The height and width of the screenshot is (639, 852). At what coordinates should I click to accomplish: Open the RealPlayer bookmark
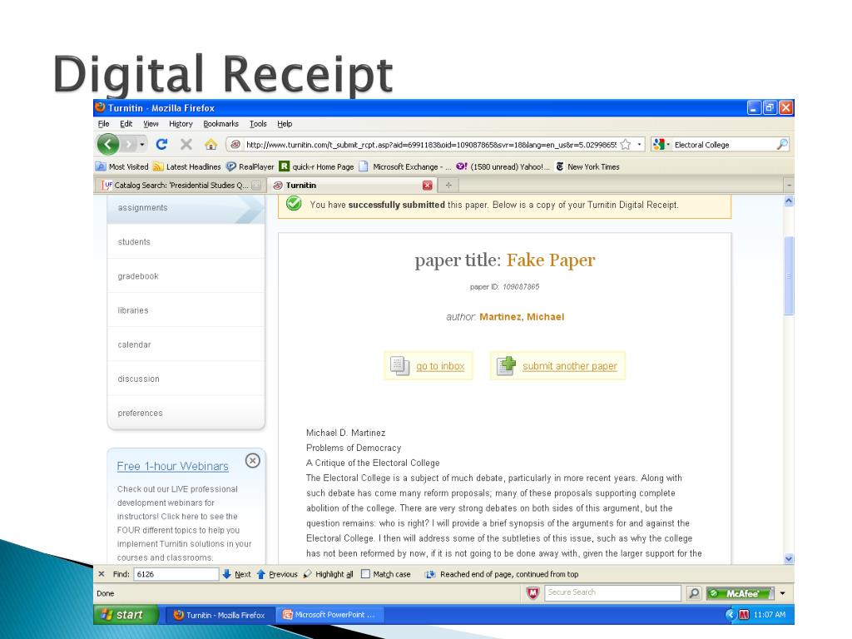[x=250, y=166]
